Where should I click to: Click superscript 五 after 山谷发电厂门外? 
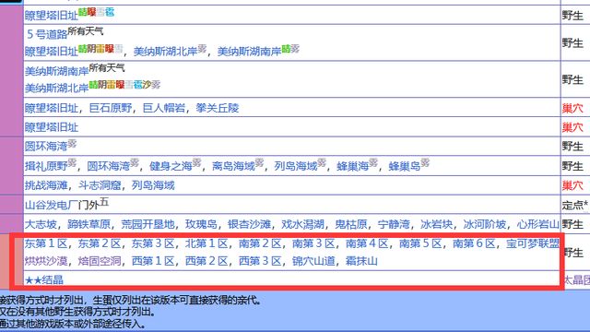(x=104, y=202)
